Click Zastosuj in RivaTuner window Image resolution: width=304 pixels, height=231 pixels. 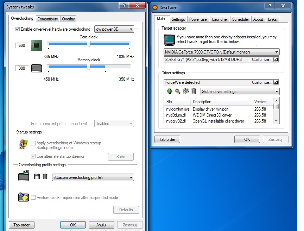(275, 139)
